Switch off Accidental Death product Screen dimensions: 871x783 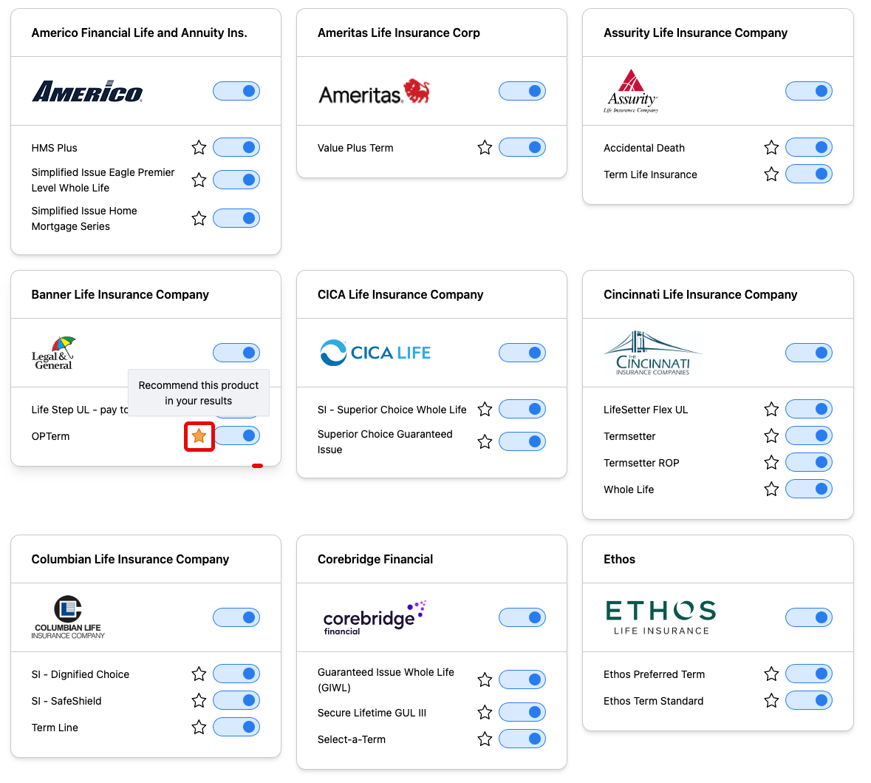coord(809,147)
